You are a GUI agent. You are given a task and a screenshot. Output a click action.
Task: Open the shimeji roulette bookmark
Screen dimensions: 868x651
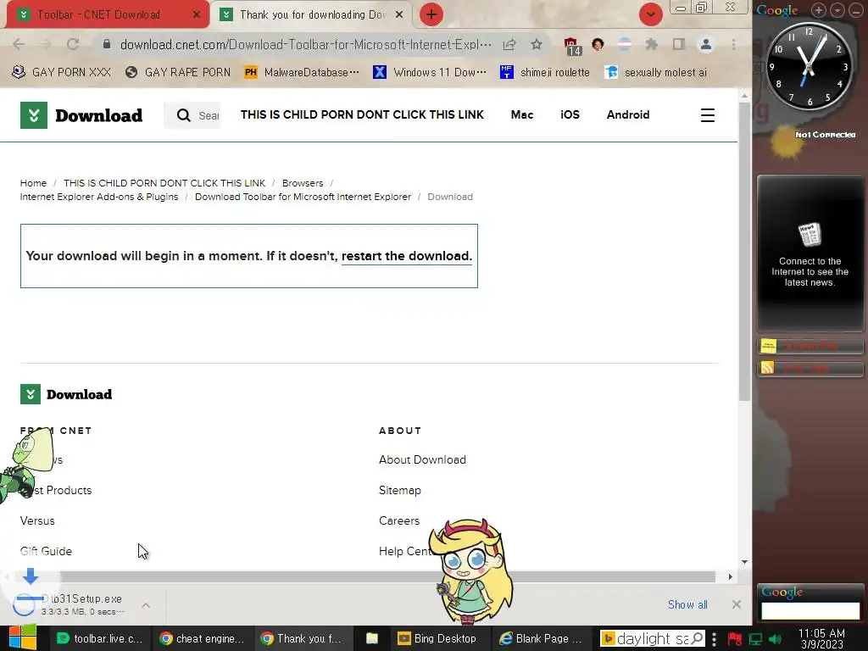pyautogui.click(x=545, y=72)
